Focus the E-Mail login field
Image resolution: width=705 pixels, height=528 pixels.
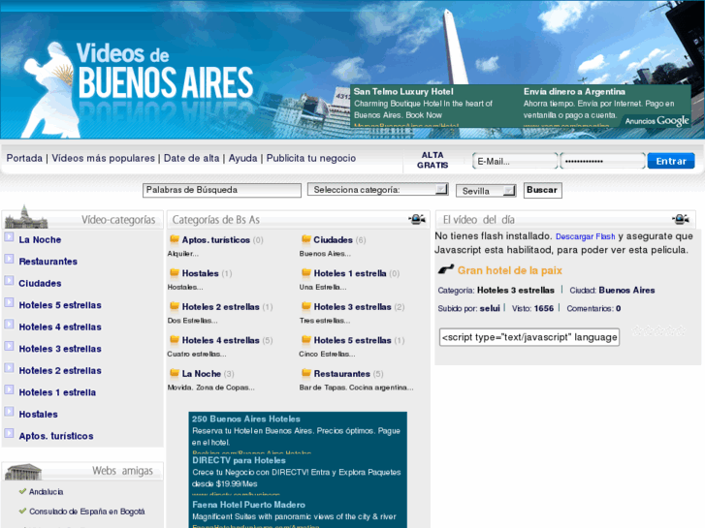[515, 161]
